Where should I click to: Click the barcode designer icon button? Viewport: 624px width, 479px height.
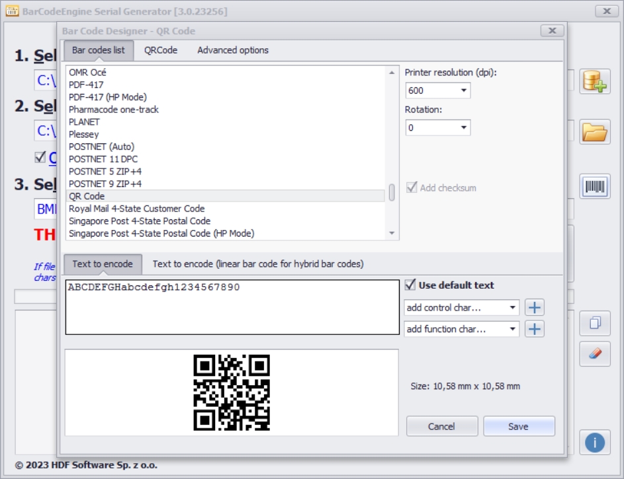(x=594, y=187)
